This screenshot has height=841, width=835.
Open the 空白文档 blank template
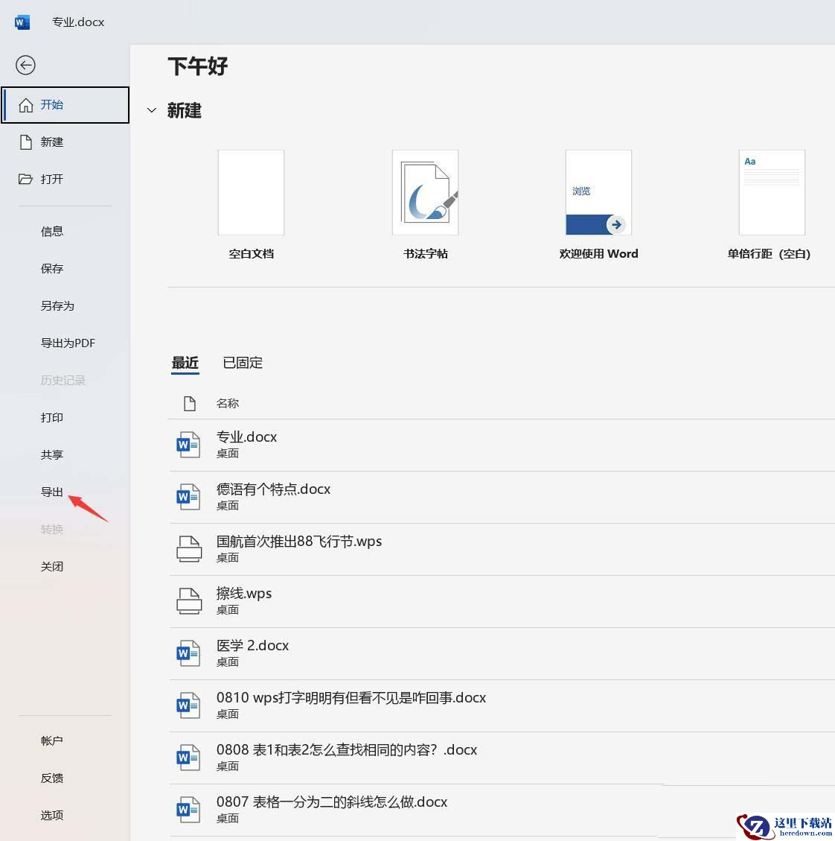coord(251,192)
